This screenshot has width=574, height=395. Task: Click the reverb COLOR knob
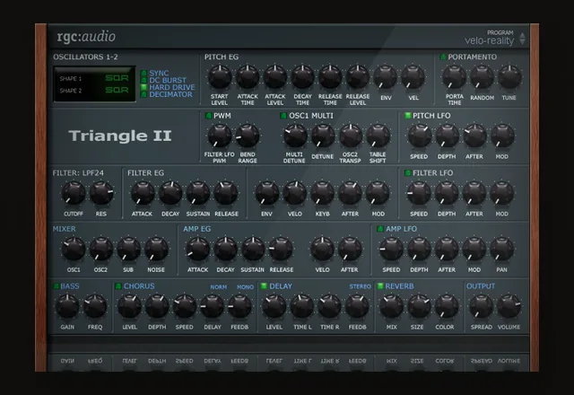click(x=447, y=306)
